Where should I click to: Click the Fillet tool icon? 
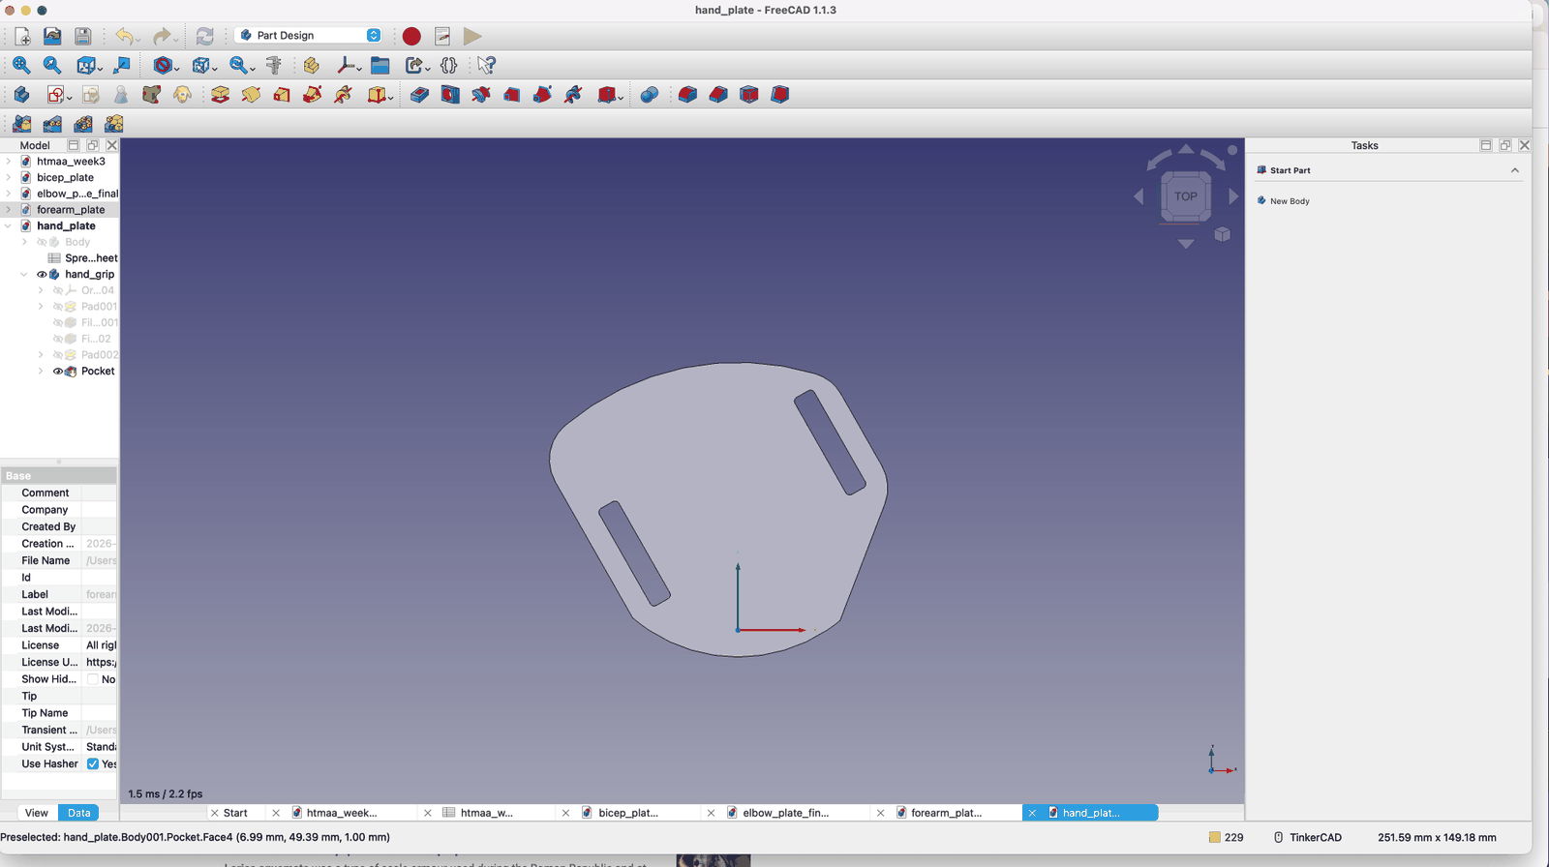click(687, 95)
